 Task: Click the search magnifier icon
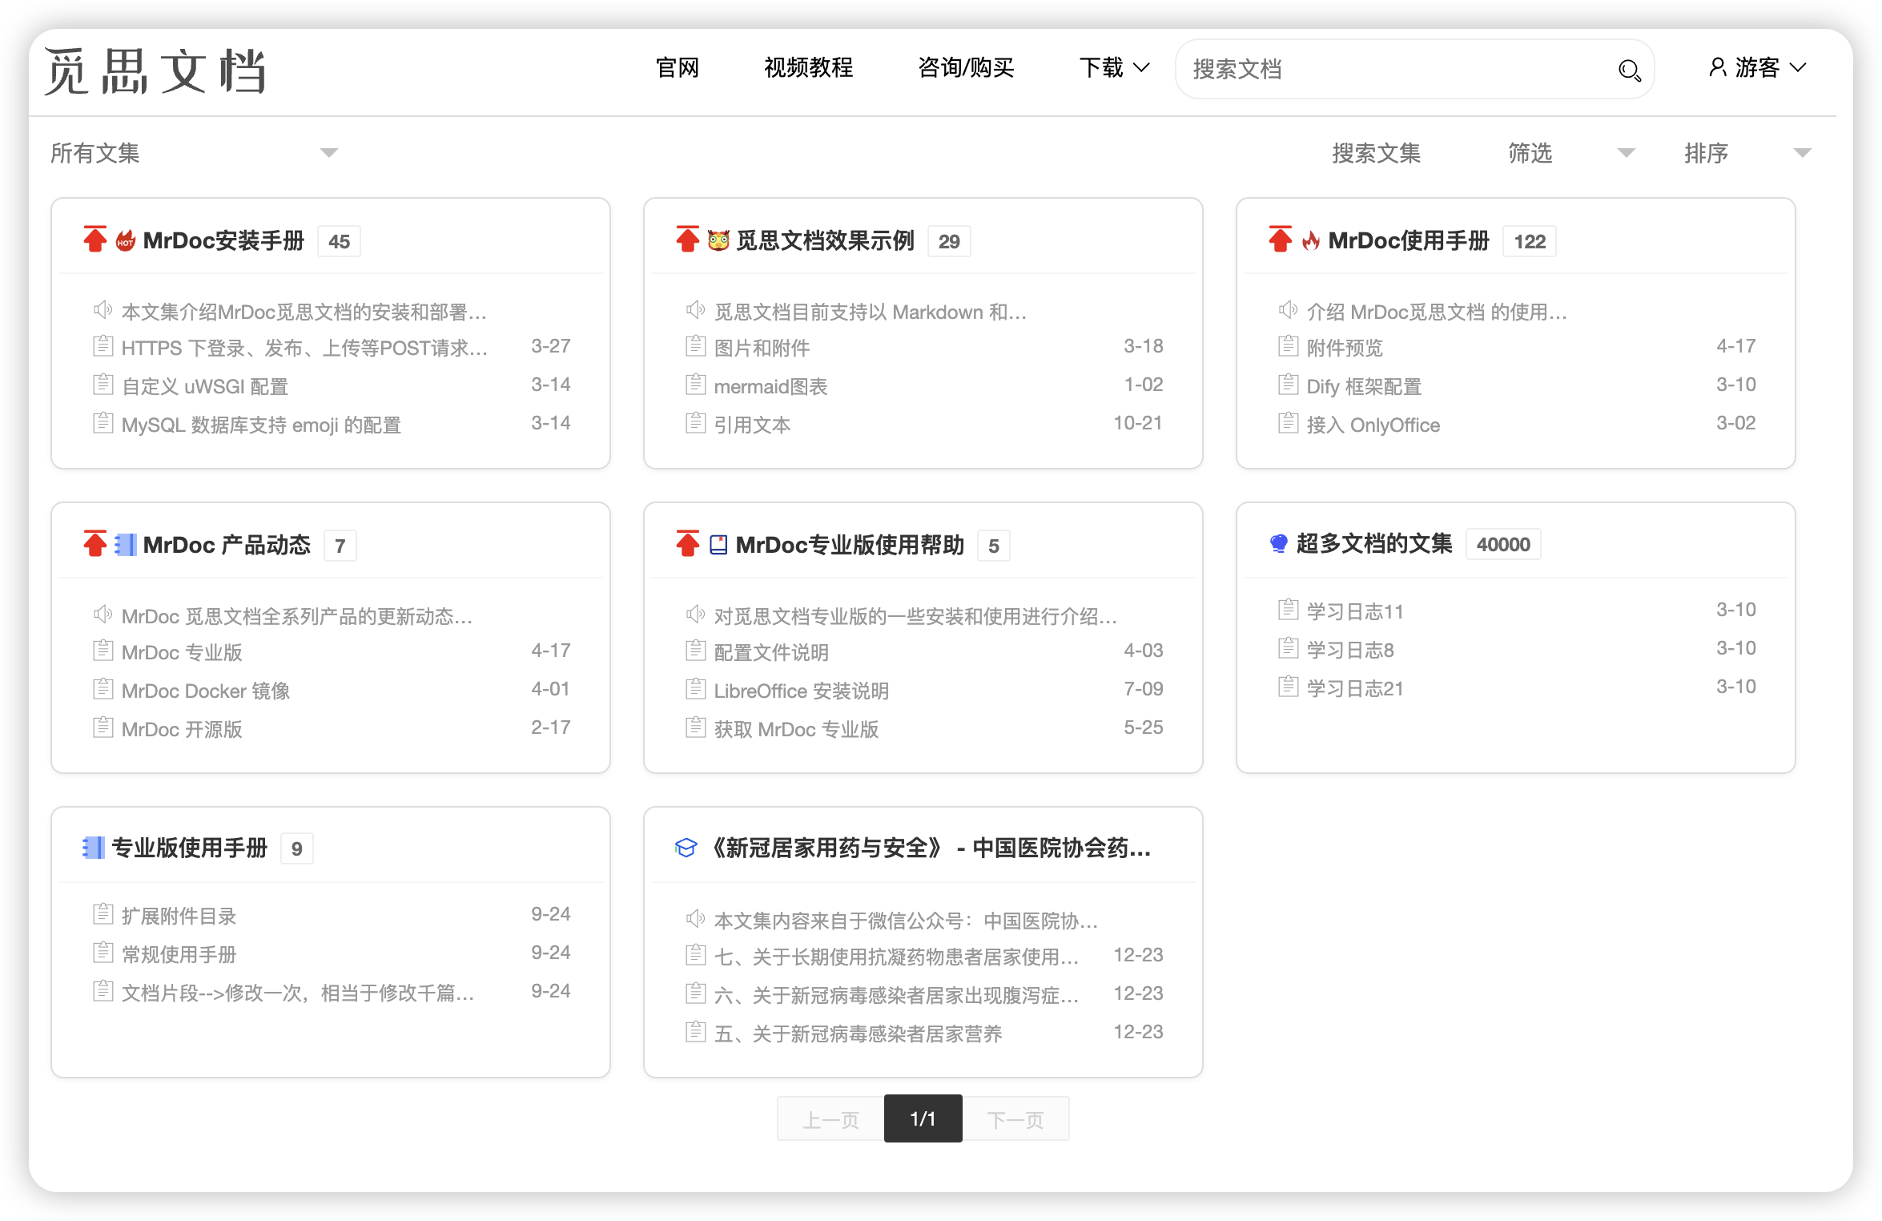(x=1629, y=71)
